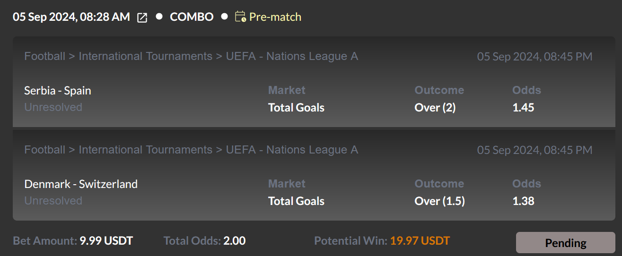Click Unresolved status under Denmark - Switzerland
This screenshot has width=622, height=256.
(x=53, y=201)
